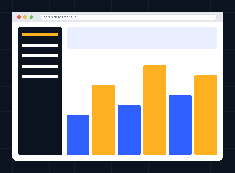Click the yellow minimize window dot
Screen dimensions: 235x173
pos(25,17)
